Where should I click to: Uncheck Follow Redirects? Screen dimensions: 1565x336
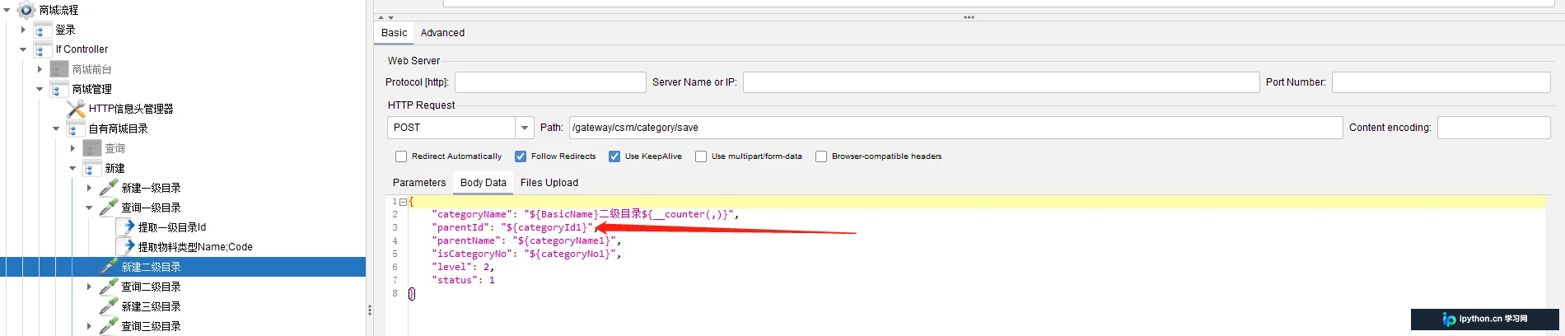tap(521, 156)
